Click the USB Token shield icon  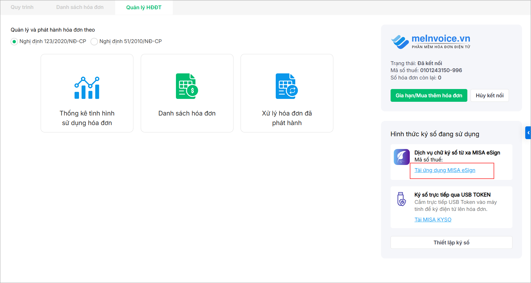401,199
